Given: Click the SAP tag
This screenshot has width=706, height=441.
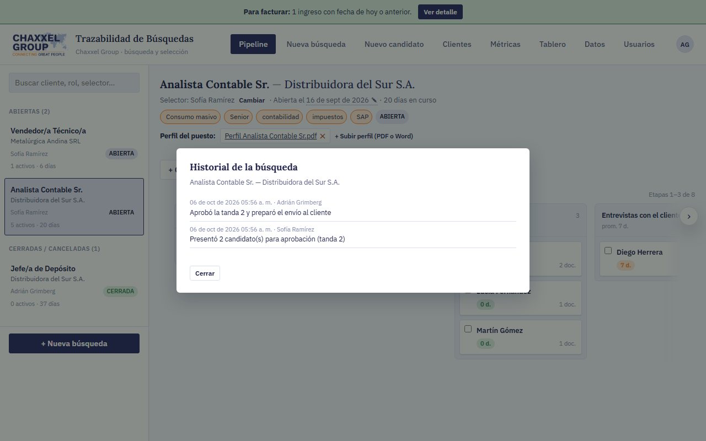Looking at the screenshot, I should [x=362, y=117].
